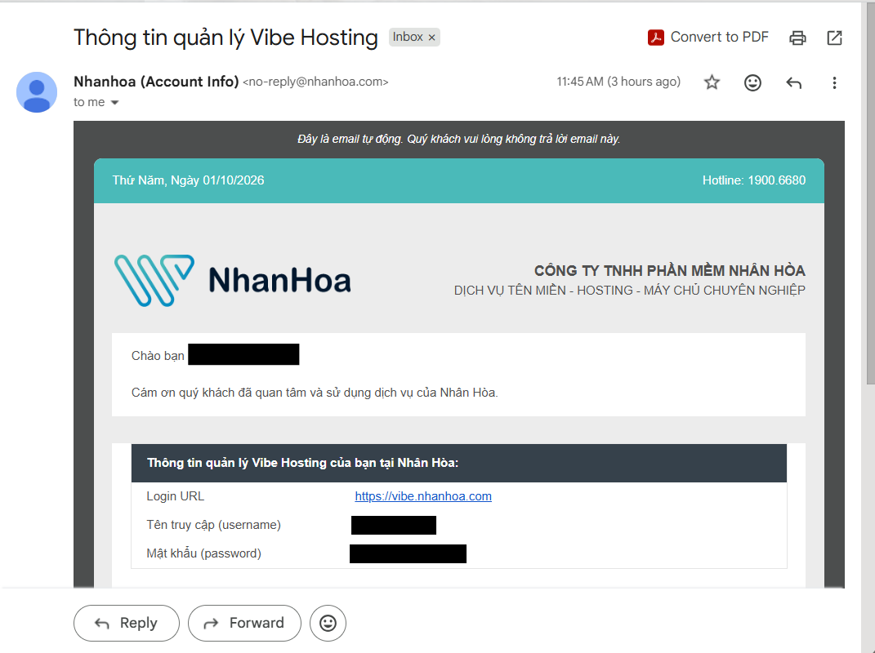Click the Reply button at bottom
Image resolution: width=875 pixels, height=653 pixels.
(127, 623)
